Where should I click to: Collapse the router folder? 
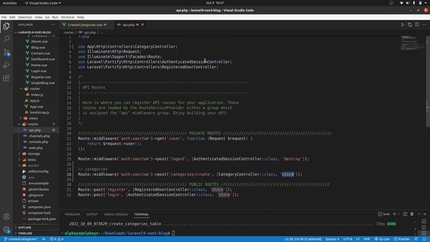point(35,89)
